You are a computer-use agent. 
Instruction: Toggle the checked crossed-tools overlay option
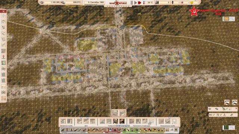225,109
